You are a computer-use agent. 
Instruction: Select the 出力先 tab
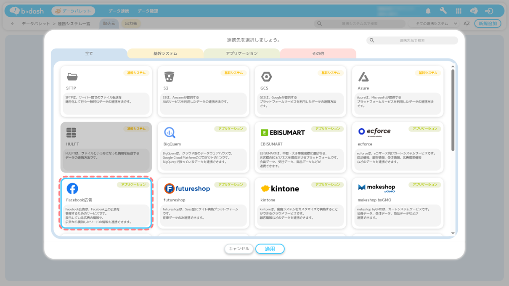pos(131,24)
